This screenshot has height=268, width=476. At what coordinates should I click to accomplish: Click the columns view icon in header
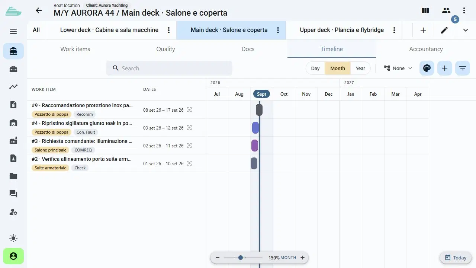coord(425,10)
